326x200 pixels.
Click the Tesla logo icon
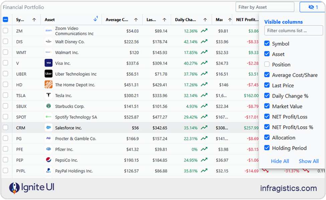pyautogui.click(x=48, y=95)
